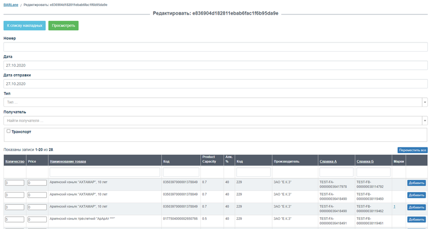Click the green 'Просмотреть' button
The width and height of the screenshot is (431, 229).
[64, 25]
